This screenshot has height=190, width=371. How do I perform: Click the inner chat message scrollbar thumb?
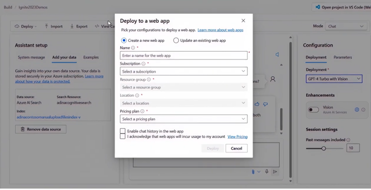pyautogui.click(x=281, y=119)
